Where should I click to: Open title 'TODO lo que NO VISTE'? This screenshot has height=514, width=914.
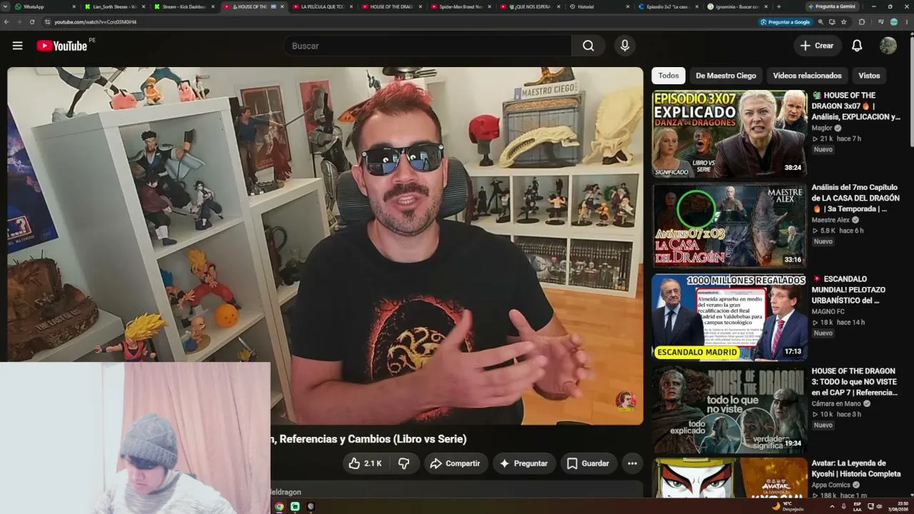855,382
